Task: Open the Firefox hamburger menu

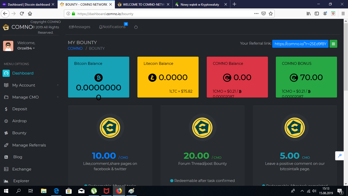Action: coord(343,14)
